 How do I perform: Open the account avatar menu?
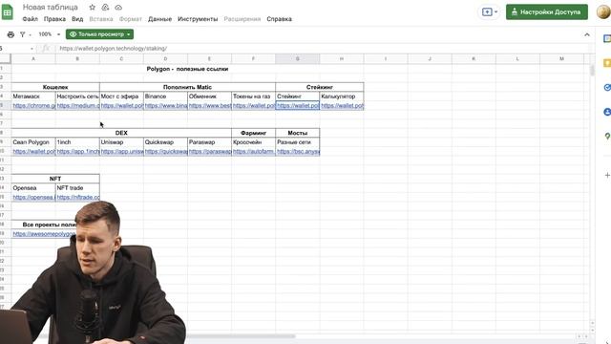(604, 11)
